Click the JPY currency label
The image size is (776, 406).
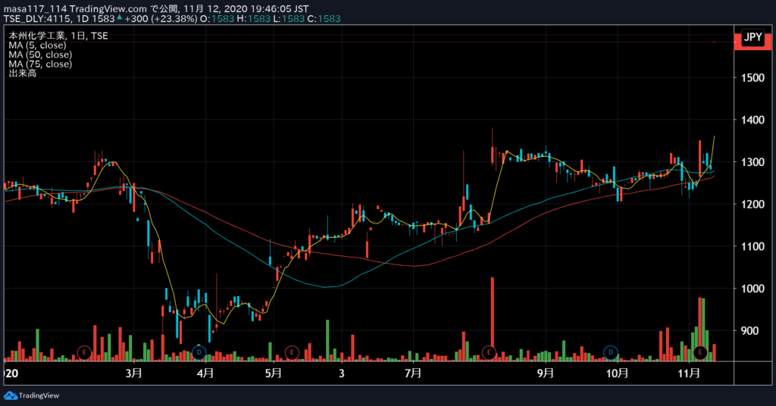753,37
